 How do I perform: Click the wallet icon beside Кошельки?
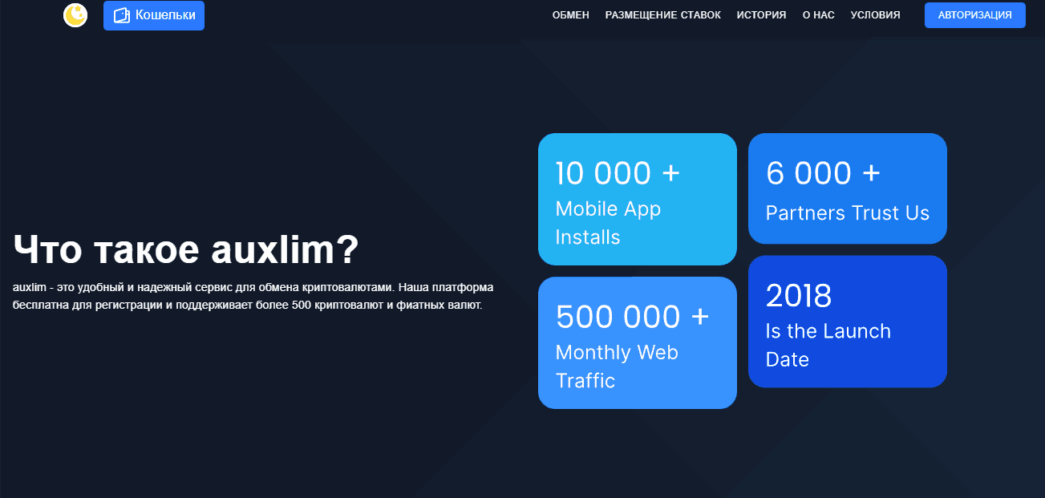tap(121, 15)
